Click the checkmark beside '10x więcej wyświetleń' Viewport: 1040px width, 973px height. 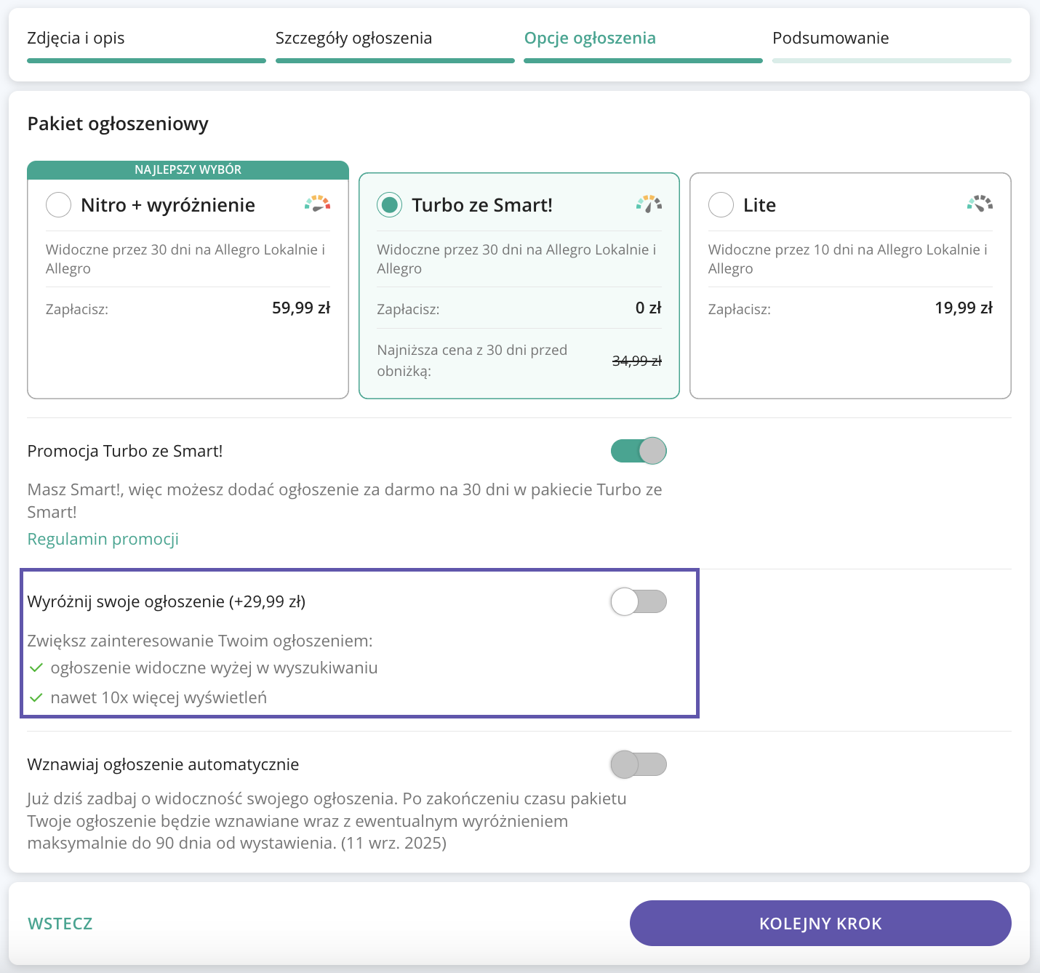(x=36, y=697)
